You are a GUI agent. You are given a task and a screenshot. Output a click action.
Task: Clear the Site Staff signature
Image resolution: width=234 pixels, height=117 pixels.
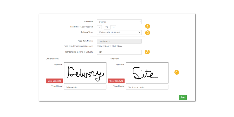click(116, 81)
